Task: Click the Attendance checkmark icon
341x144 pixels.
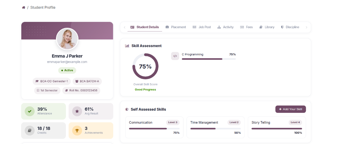Action: [30, 111]
